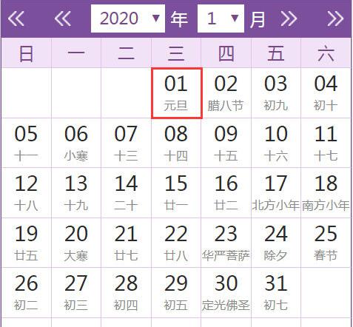Image resolution: width=353 pixels, height=327 pixels.
Task: Select January 09 十五
Action: coord(226,144)
